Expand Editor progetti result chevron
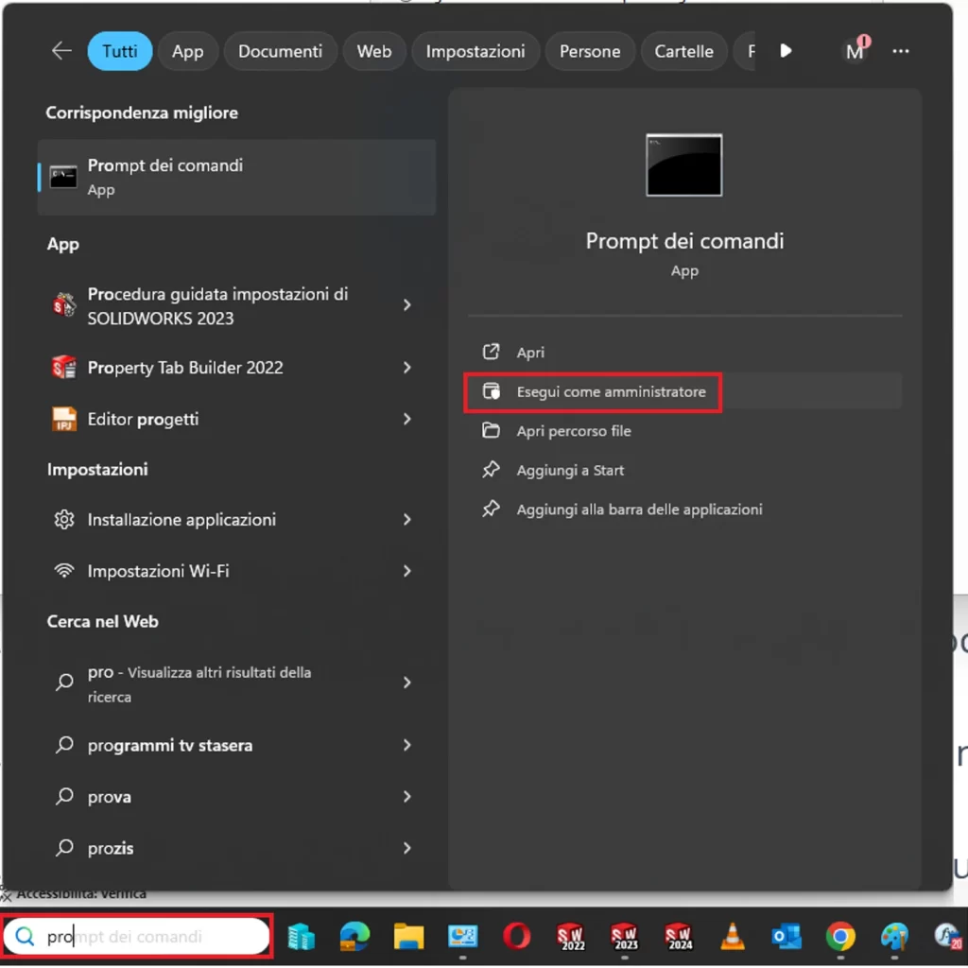The height and width of the screenshot is (968, 968). coord(407,419)
